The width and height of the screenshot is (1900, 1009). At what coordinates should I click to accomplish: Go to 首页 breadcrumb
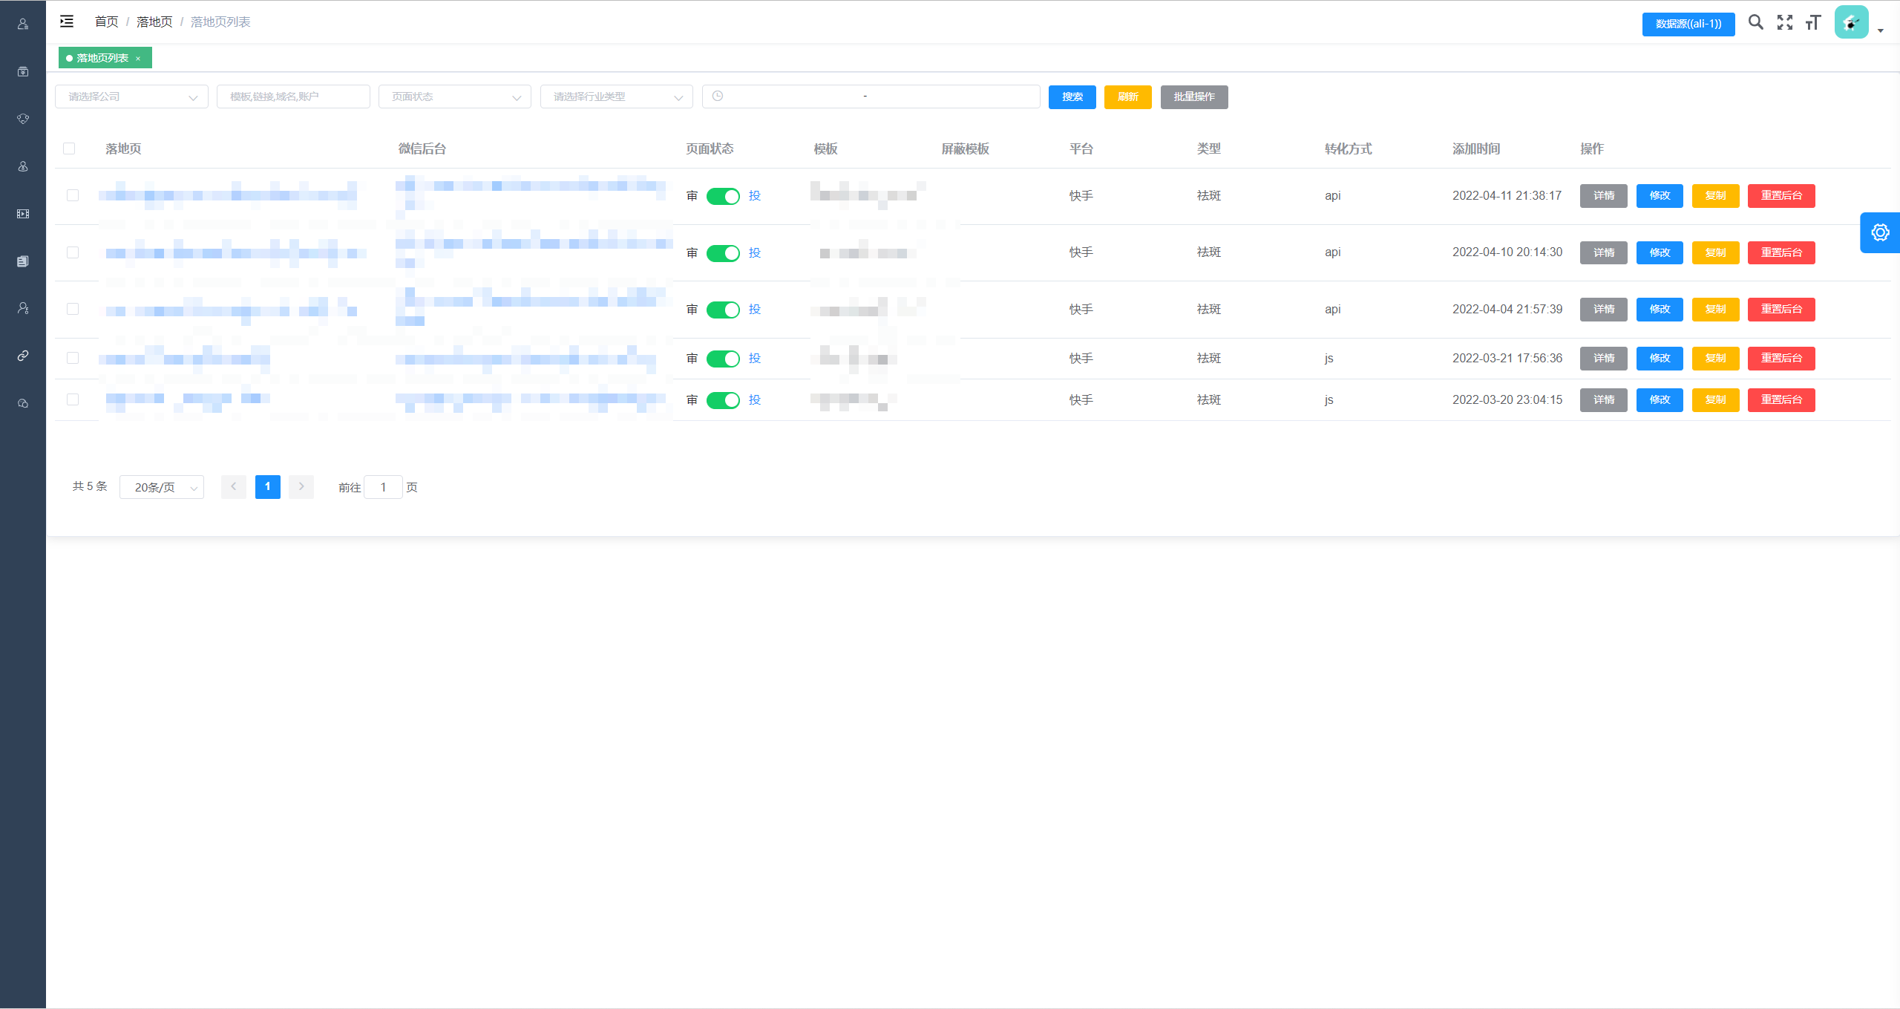pyautogui.click(x=106, y=22)
